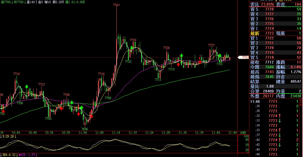Click the crosshair icon above the tick list
This screenshot has width=303, height=157.
301,100
